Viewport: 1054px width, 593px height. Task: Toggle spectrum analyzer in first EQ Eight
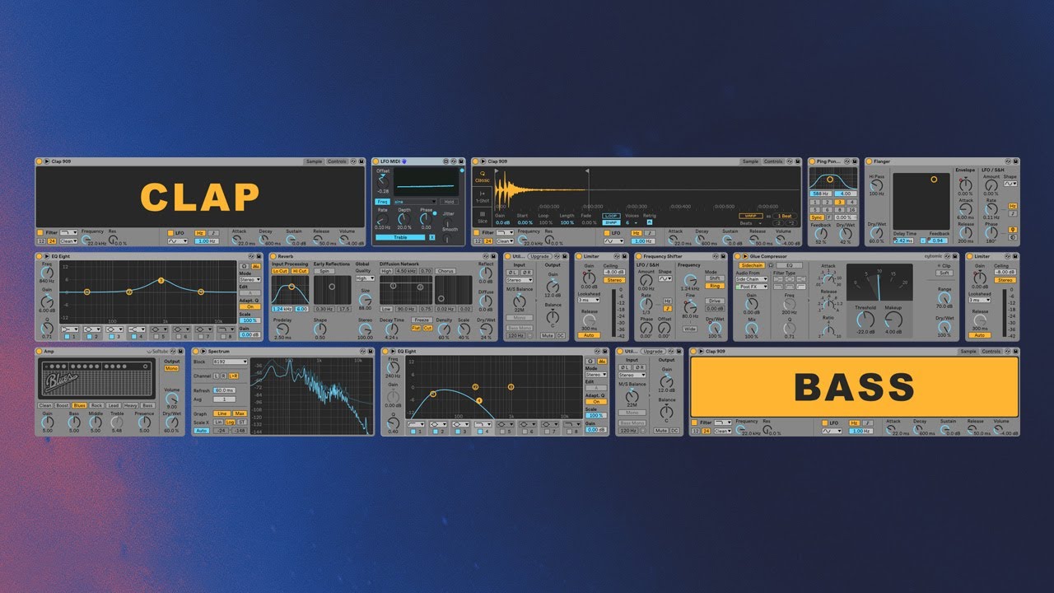point(256,266)
